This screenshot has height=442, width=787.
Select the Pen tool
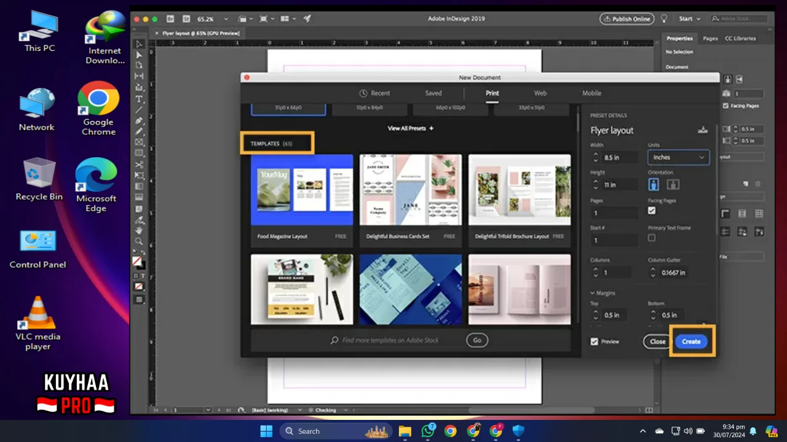click(x=140, y=120)
